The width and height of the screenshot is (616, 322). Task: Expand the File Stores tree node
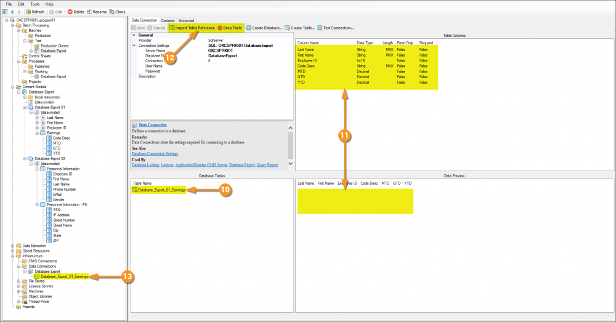pyautogui.click(x=19, y=281)
